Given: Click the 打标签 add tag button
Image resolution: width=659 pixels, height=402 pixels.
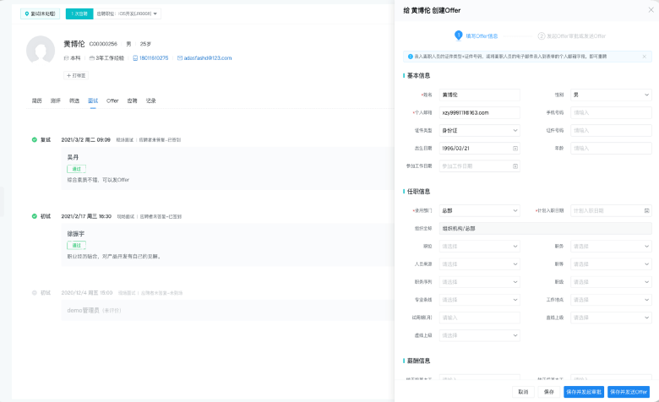Looking at the screenshot, I should (76, 75).
